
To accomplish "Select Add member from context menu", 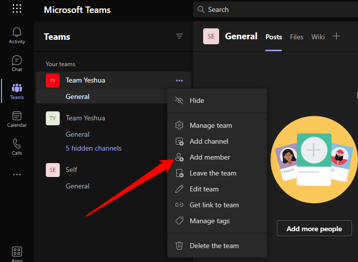I will point(210,157).
